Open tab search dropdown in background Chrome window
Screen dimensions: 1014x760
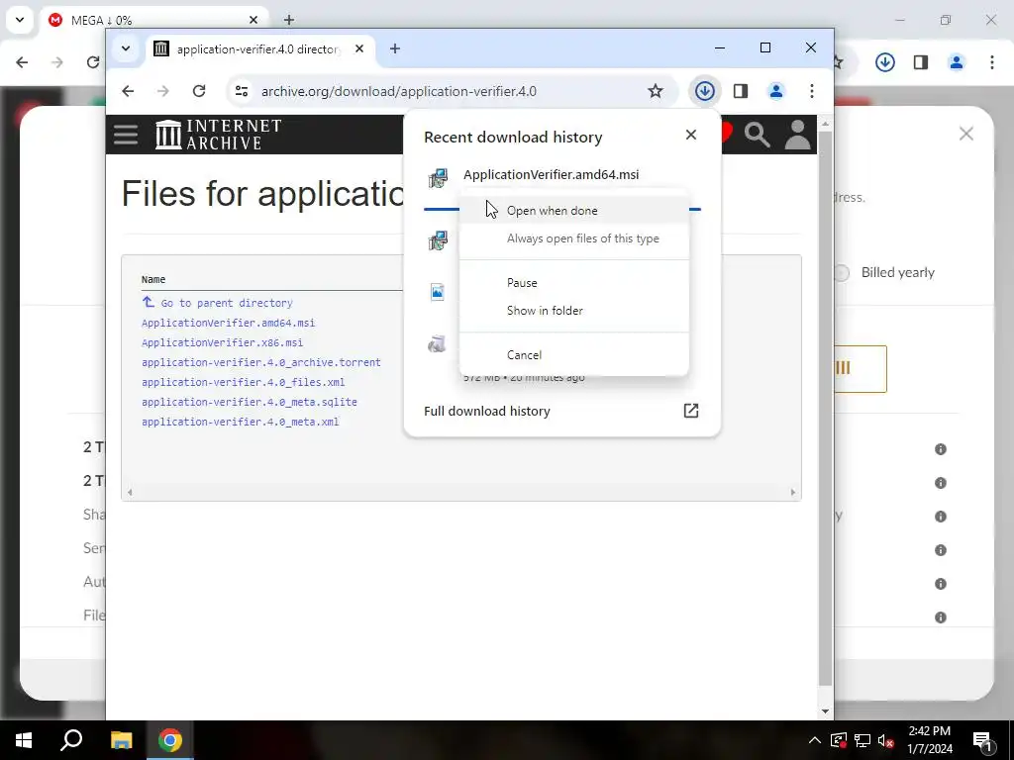(20, 20)
